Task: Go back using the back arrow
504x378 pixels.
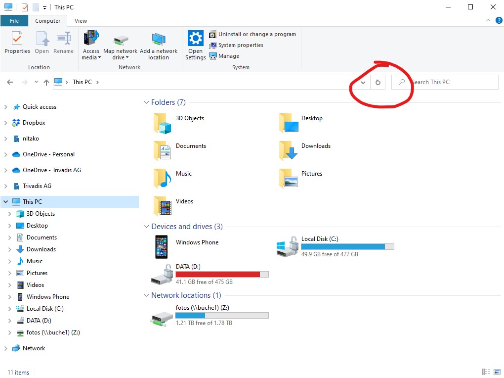Action: coord(10,82)
